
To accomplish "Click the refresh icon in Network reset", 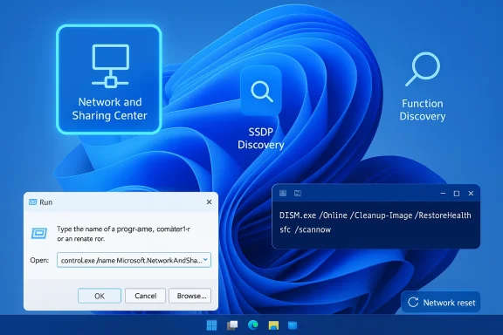I will click(413, 302).
